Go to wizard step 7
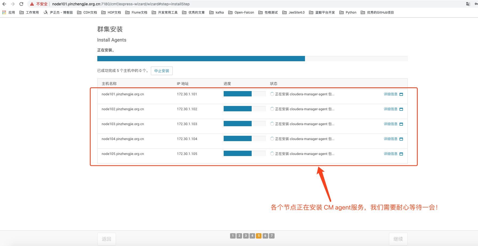The height and width of the screenshot is (246, 478). click(x=272, y=236)
